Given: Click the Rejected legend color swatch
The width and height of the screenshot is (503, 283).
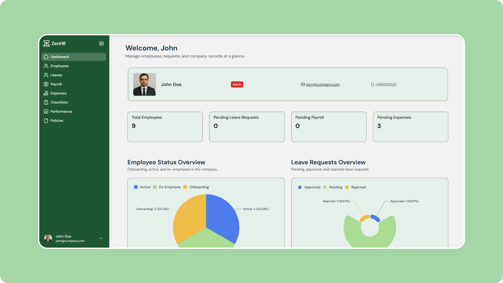Looking at the screenshot, I should pos(347,187).
